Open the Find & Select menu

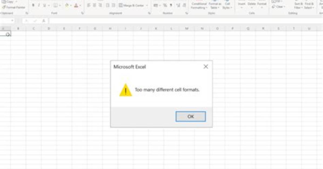pyautogui.click(x=309, y=5)
